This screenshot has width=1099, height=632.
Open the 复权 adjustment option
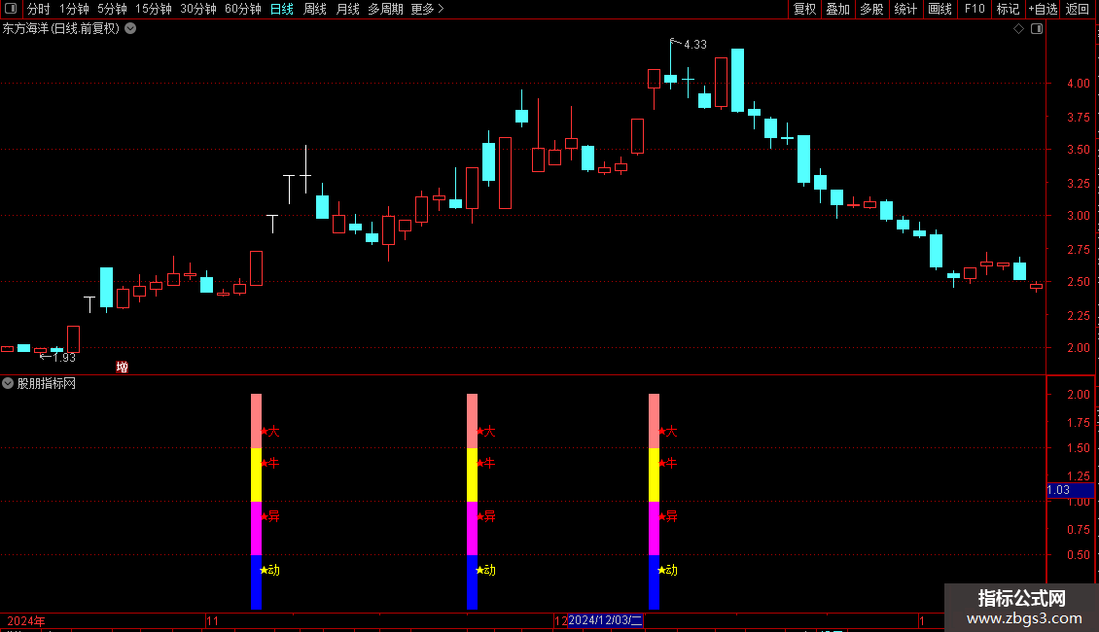[x=804, y=9]
